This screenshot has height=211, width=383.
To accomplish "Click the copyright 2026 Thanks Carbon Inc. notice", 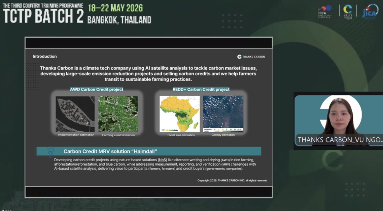I will (232, 180).
